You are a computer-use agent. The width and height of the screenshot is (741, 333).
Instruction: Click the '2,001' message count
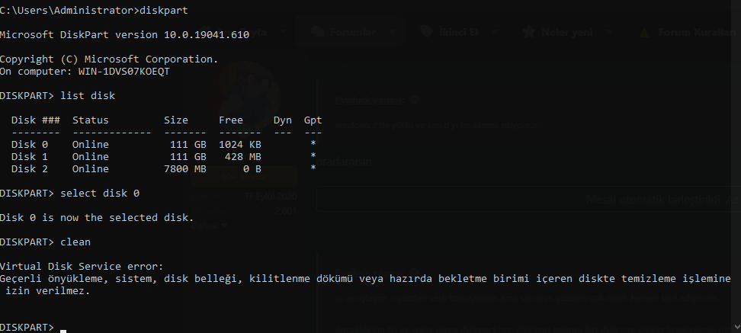pyautogui.click(x=286, y=211)
